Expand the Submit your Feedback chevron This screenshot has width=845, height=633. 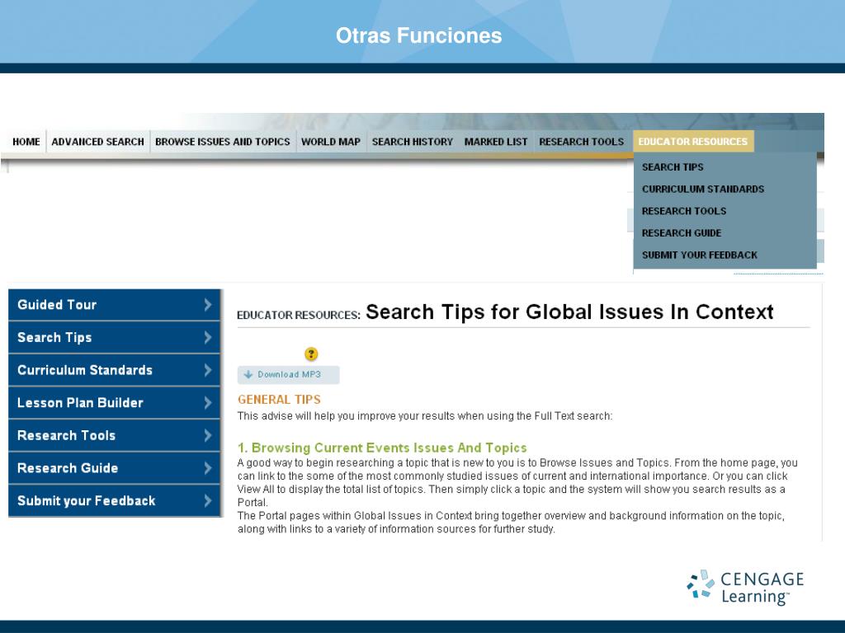point(207,501)
